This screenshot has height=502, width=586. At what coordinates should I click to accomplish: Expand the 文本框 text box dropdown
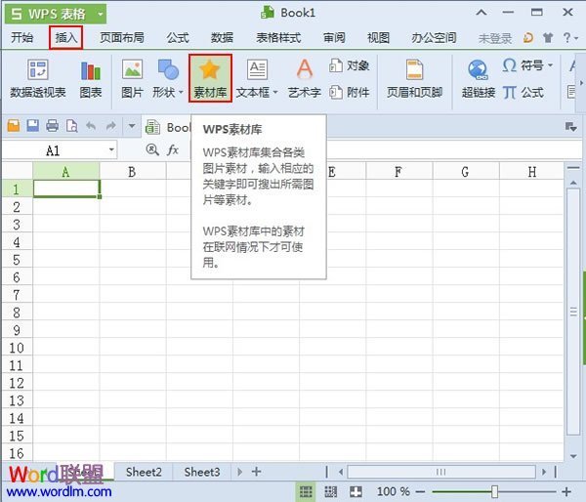pos(276,92)
